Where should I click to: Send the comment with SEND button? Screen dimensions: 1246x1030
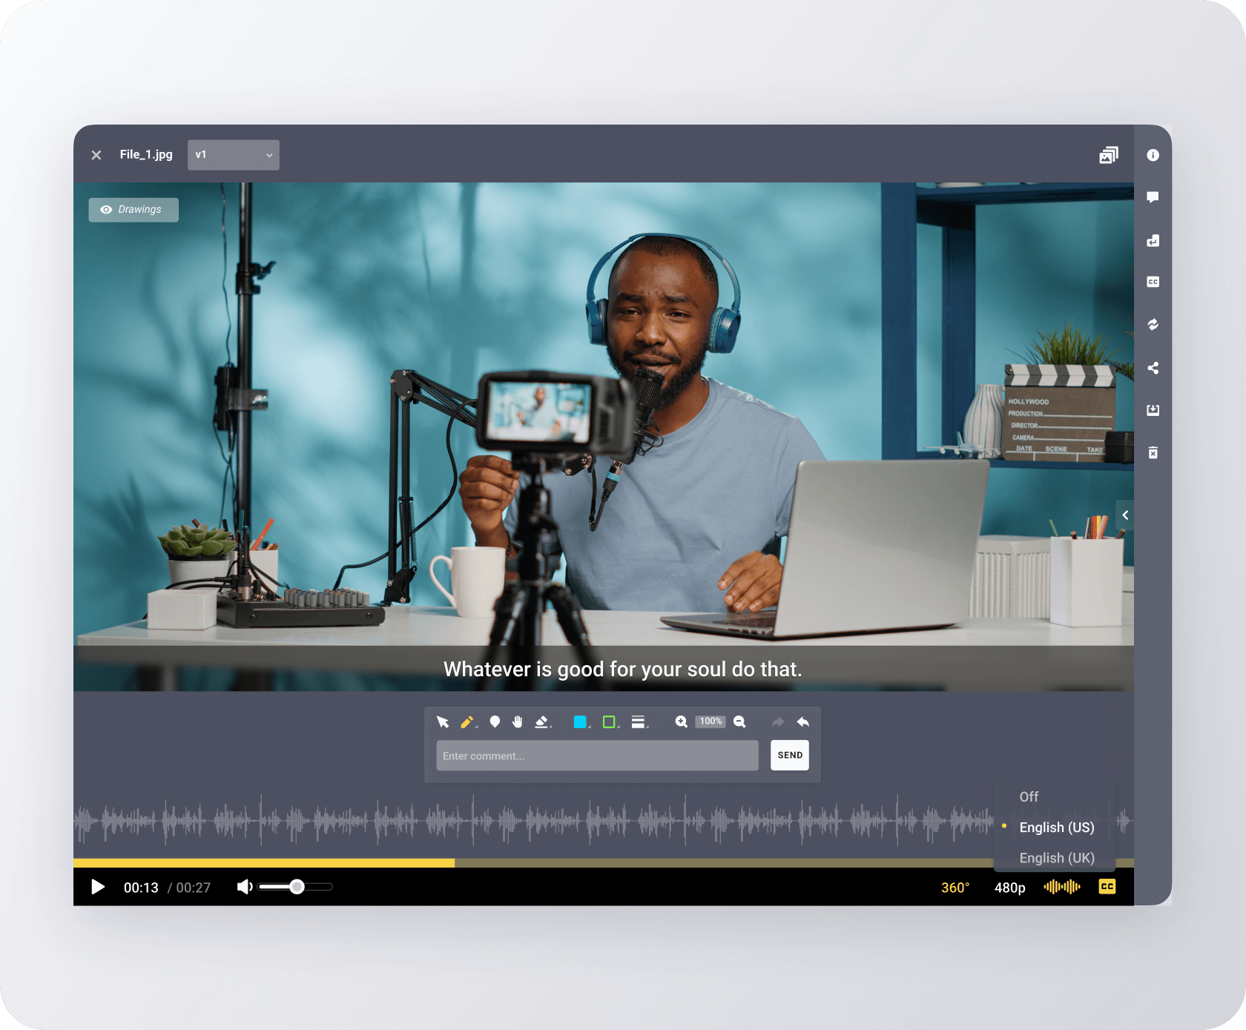(x=790, y=756)
